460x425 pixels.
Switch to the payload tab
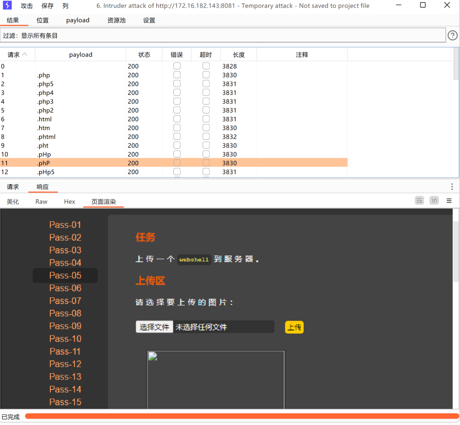point(78,20)
